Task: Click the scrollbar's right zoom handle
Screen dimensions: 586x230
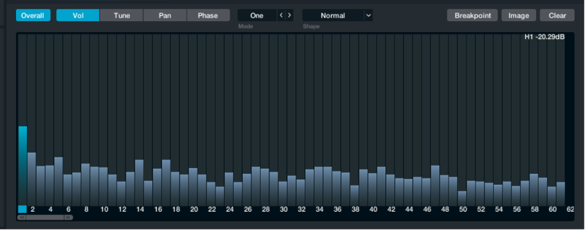Action: point(68,217)
